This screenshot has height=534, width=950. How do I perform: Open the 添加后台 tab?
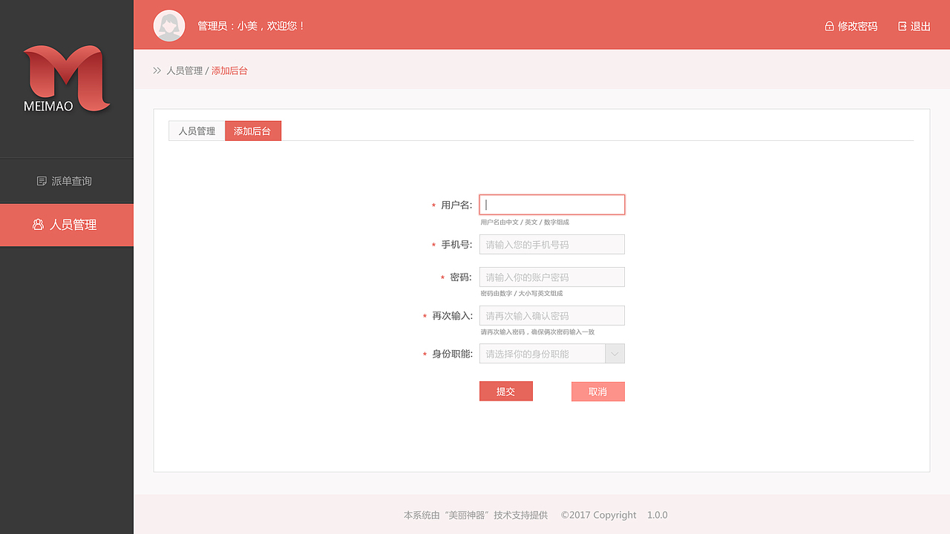252,131
